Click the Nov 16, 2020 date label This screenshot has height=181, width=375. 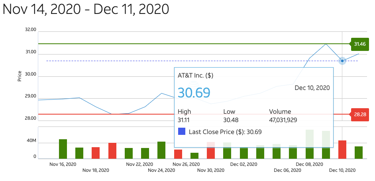(x=63, y=164)
